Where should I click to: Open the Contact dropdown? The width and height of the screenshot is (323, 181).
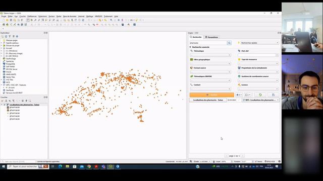coord(210,89)
